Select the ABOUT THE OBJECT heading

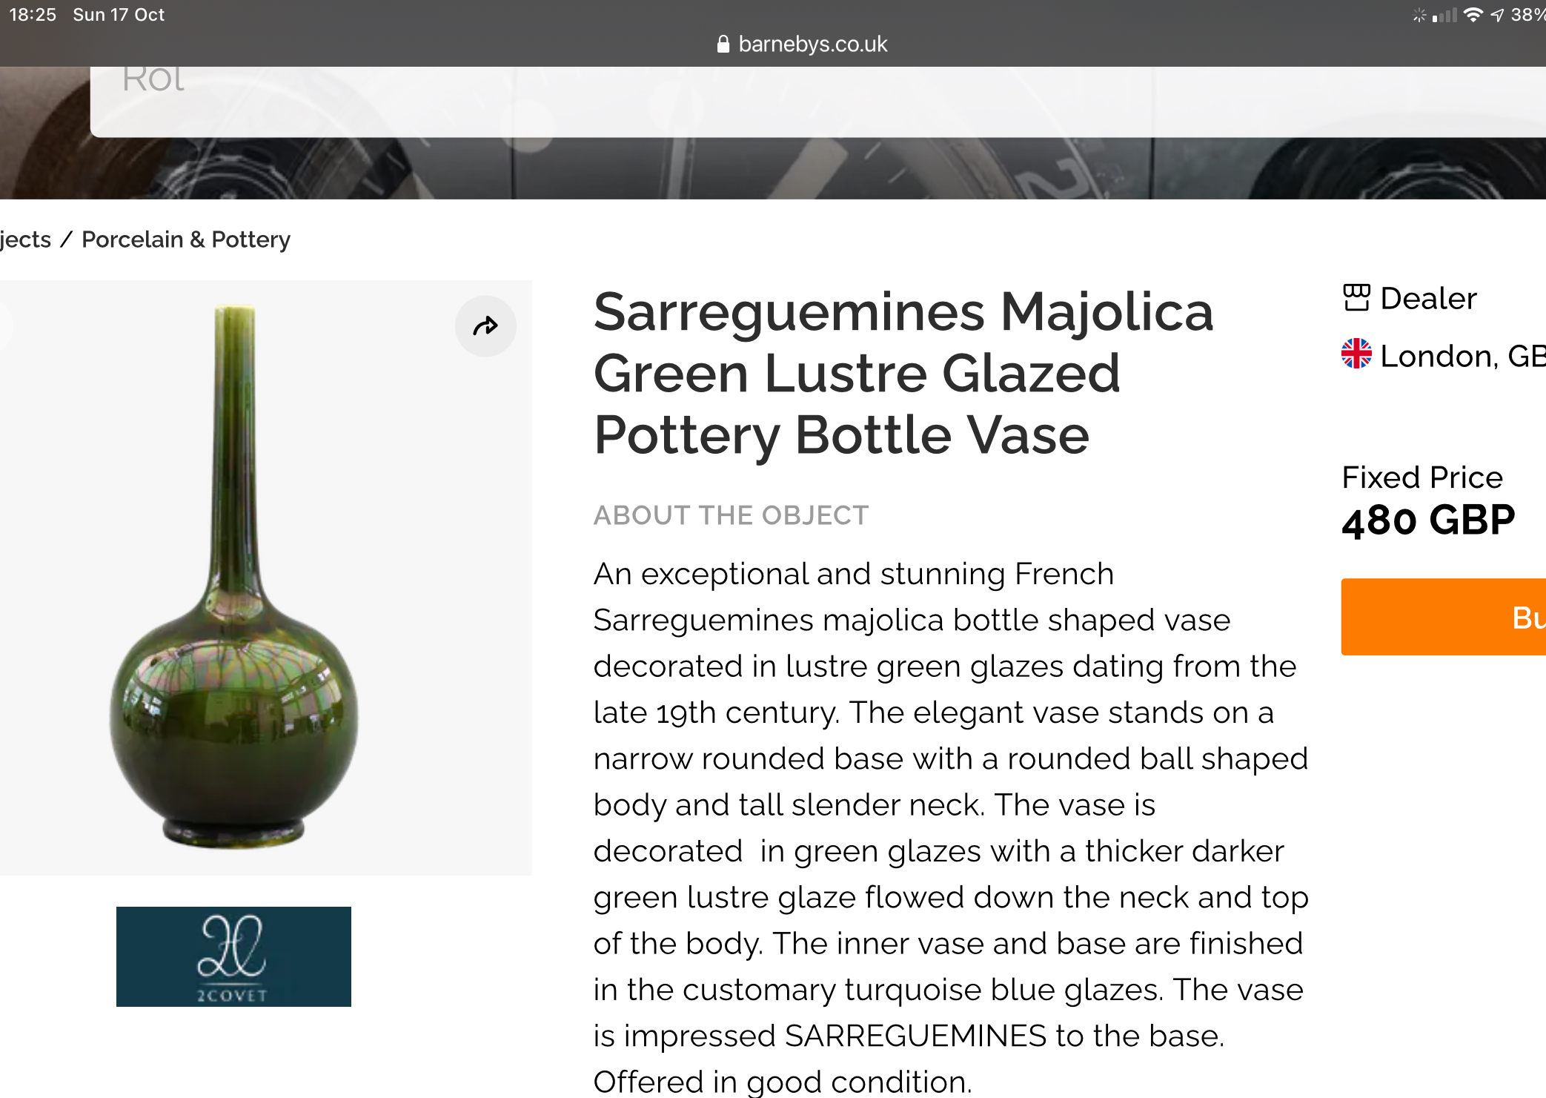[x=731, y=515]
